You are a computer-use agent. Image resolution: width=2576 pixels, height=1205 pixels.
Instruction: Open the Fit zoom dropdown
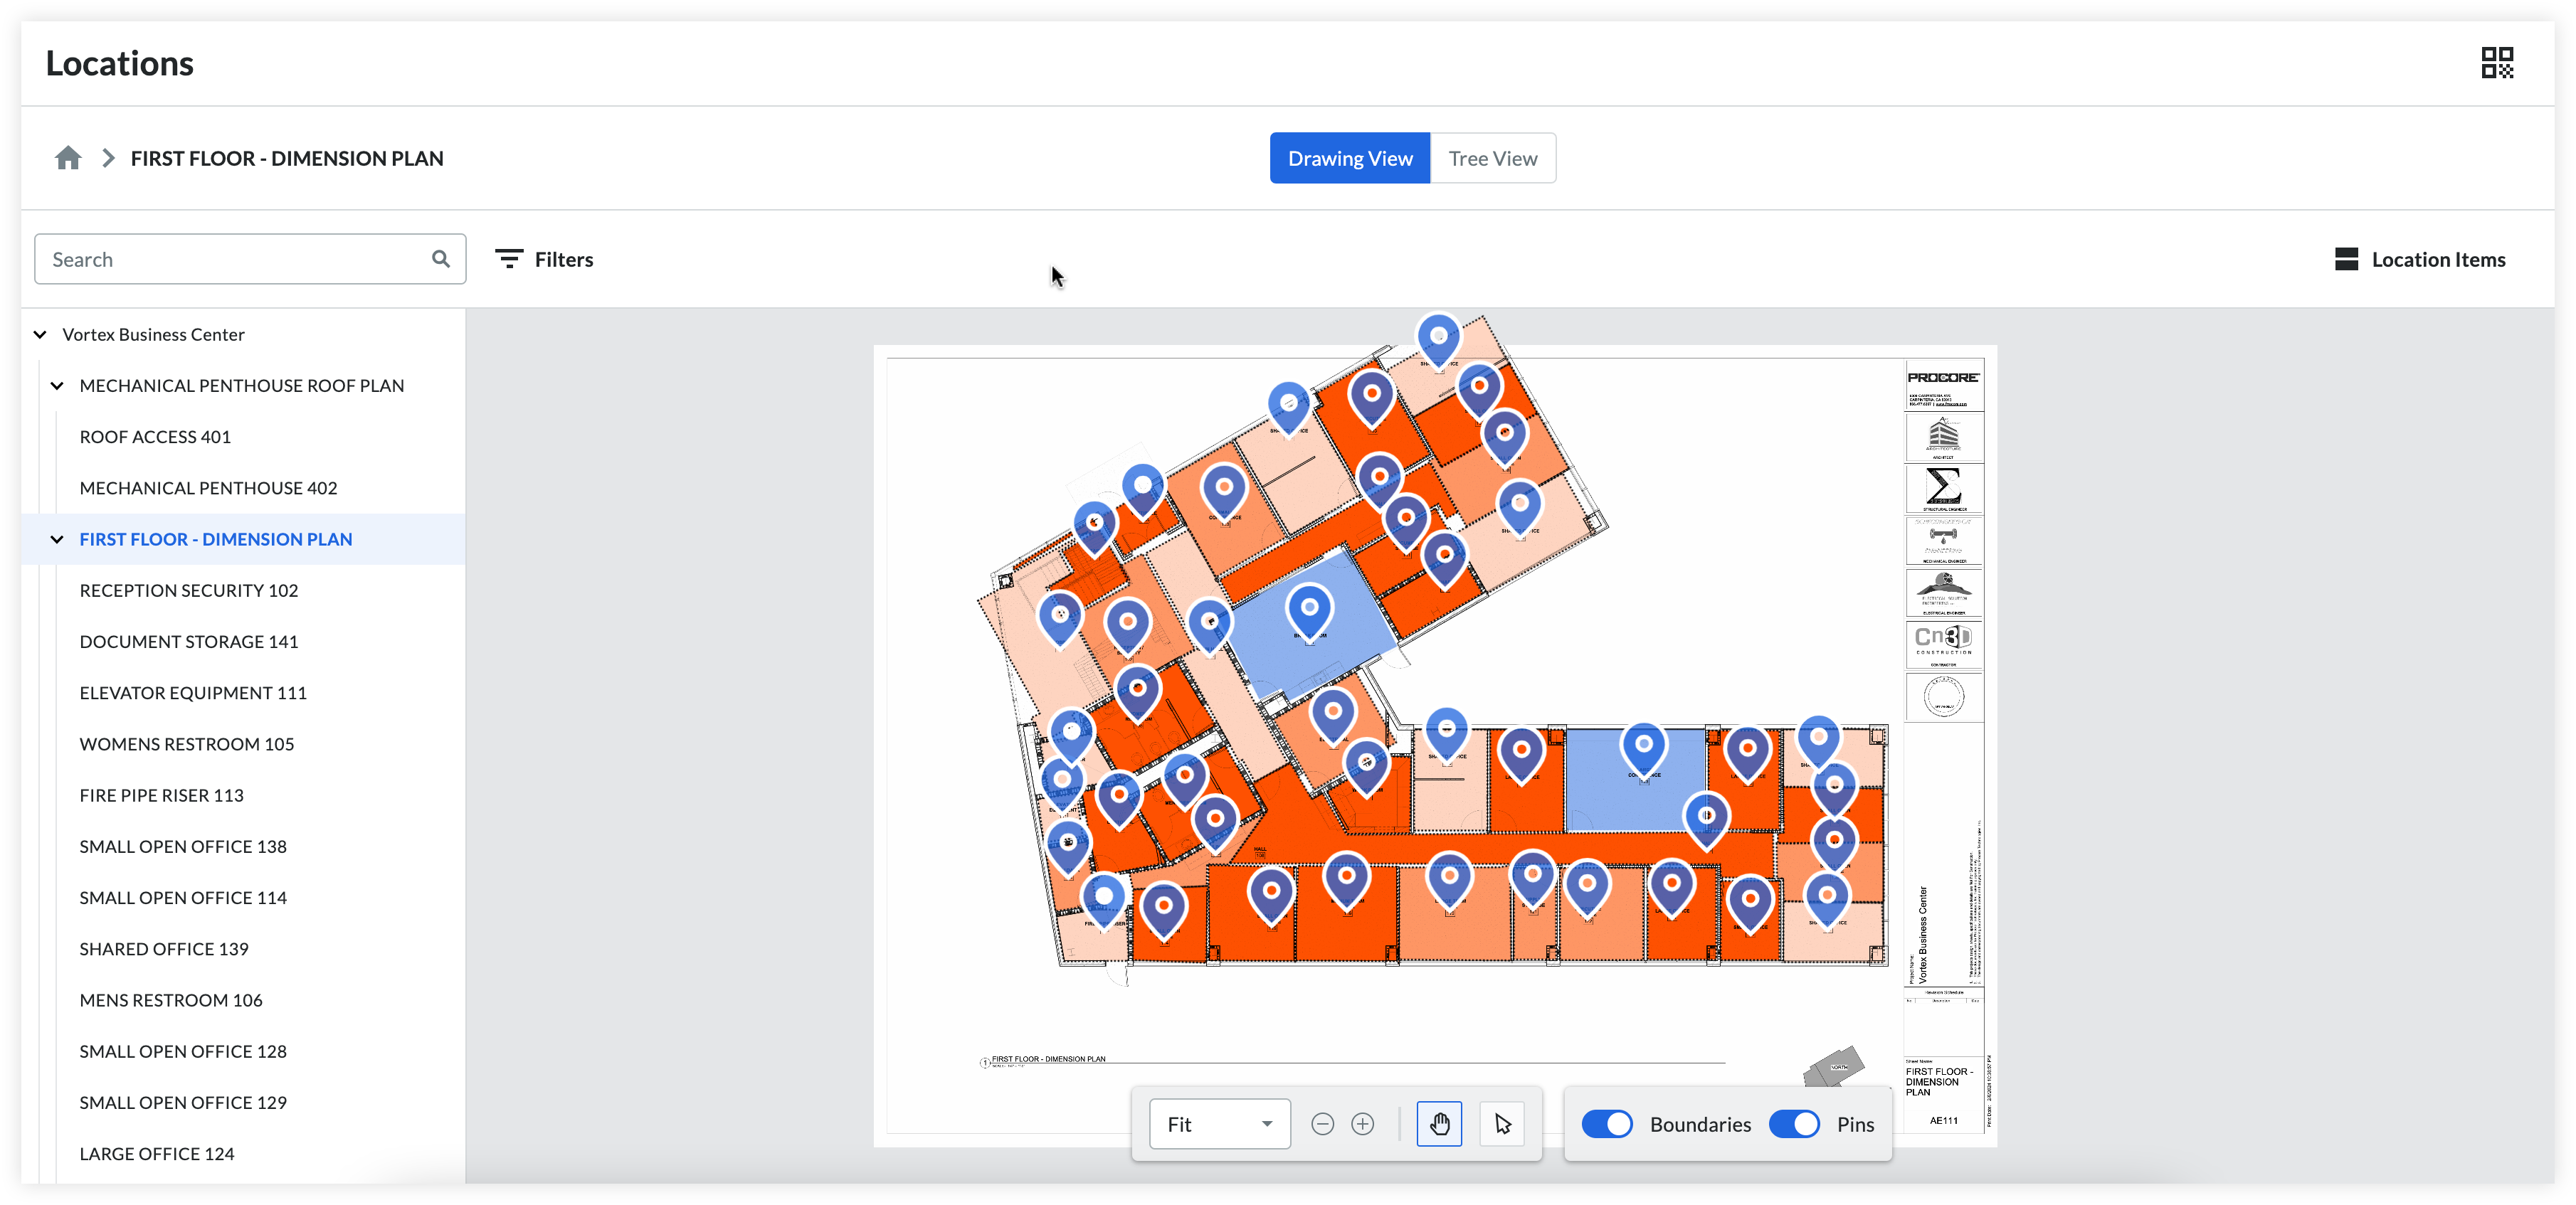(x=1219, y=1124)
